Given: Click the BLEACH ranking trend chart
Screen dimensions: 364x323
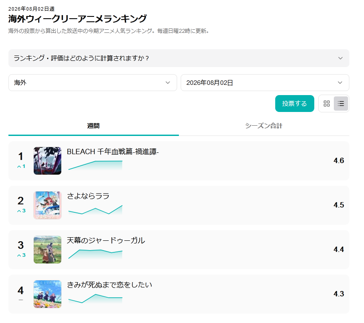Looking at the screenshot, I should (95, 165).
